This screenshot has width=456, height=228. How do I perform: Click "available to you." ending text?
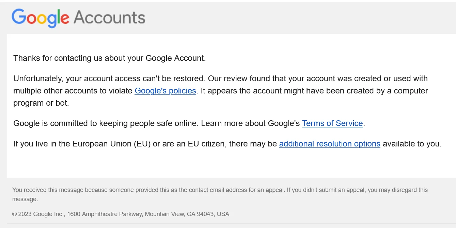tap(412, 144)
